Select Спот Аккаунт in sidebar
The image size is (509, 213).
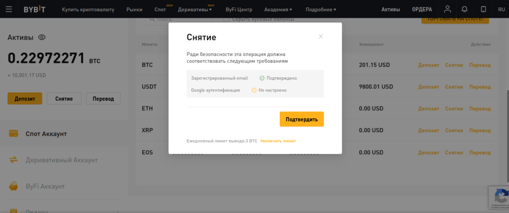(46, 134)
